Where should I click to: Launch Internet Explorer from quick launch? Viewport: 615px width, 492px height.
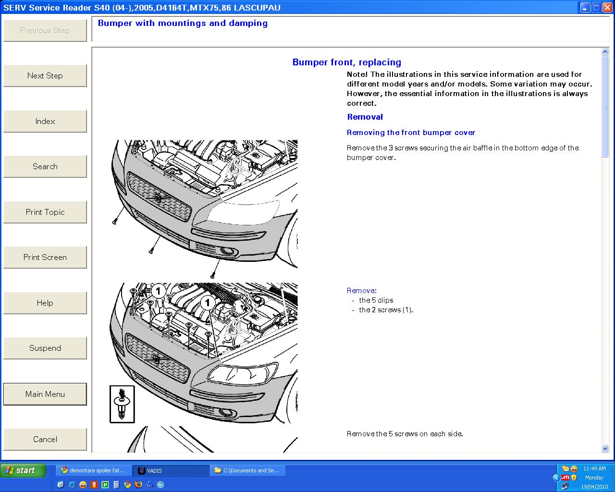pyautogui.click(x=72, y=485)
